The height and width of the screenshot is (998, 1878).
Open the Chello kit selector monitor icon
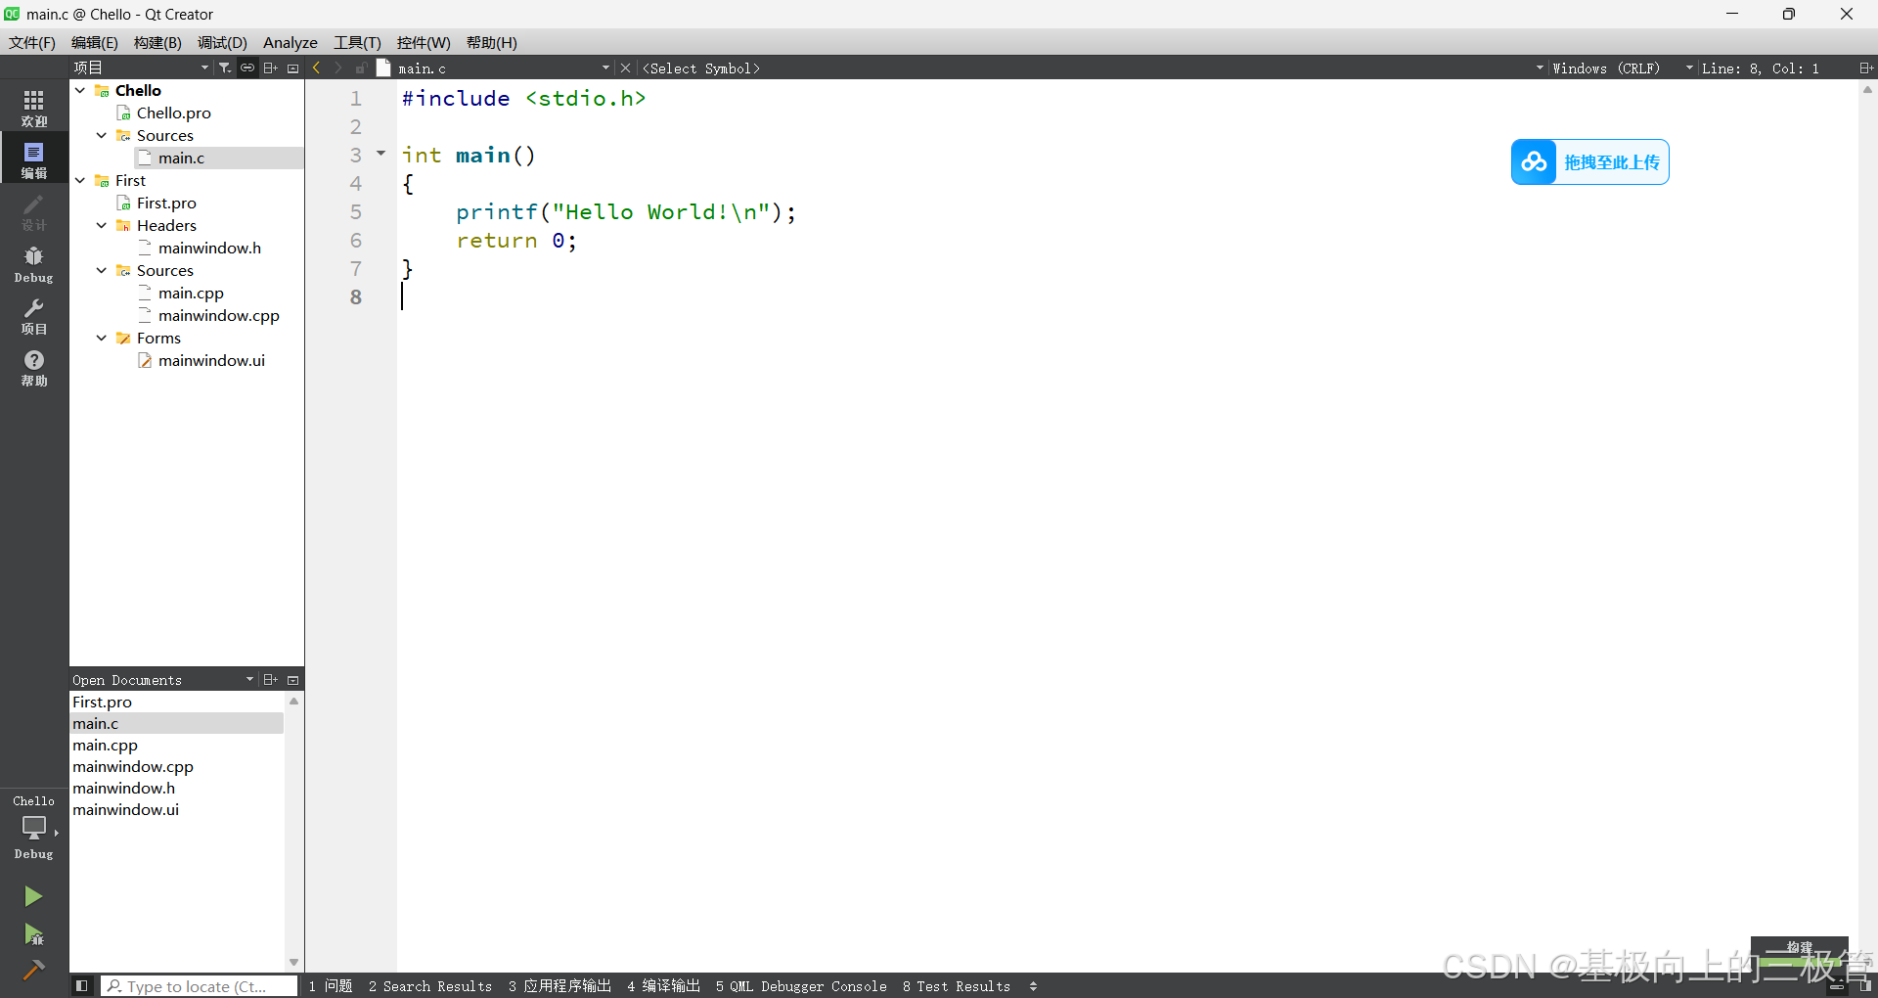pyautogui.click(x=34, y=828)
